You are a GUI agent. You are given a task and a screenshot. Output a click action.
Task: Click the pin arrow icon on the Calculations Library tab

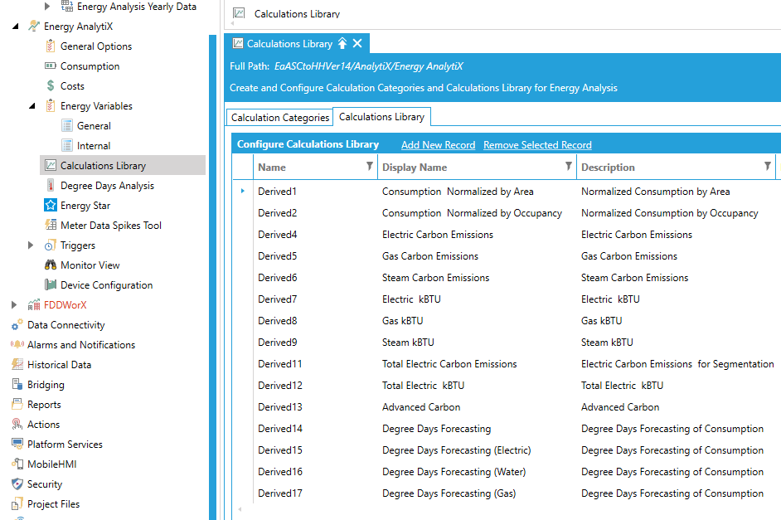click(x=342, y=44)
